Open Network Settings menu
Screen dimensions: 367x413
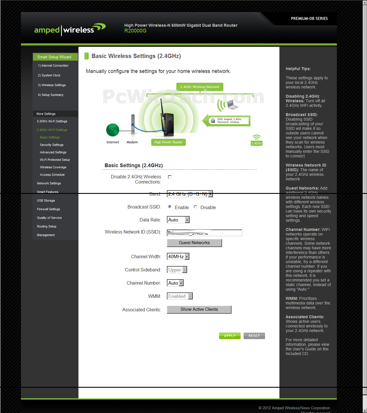(x=49, y=183)
